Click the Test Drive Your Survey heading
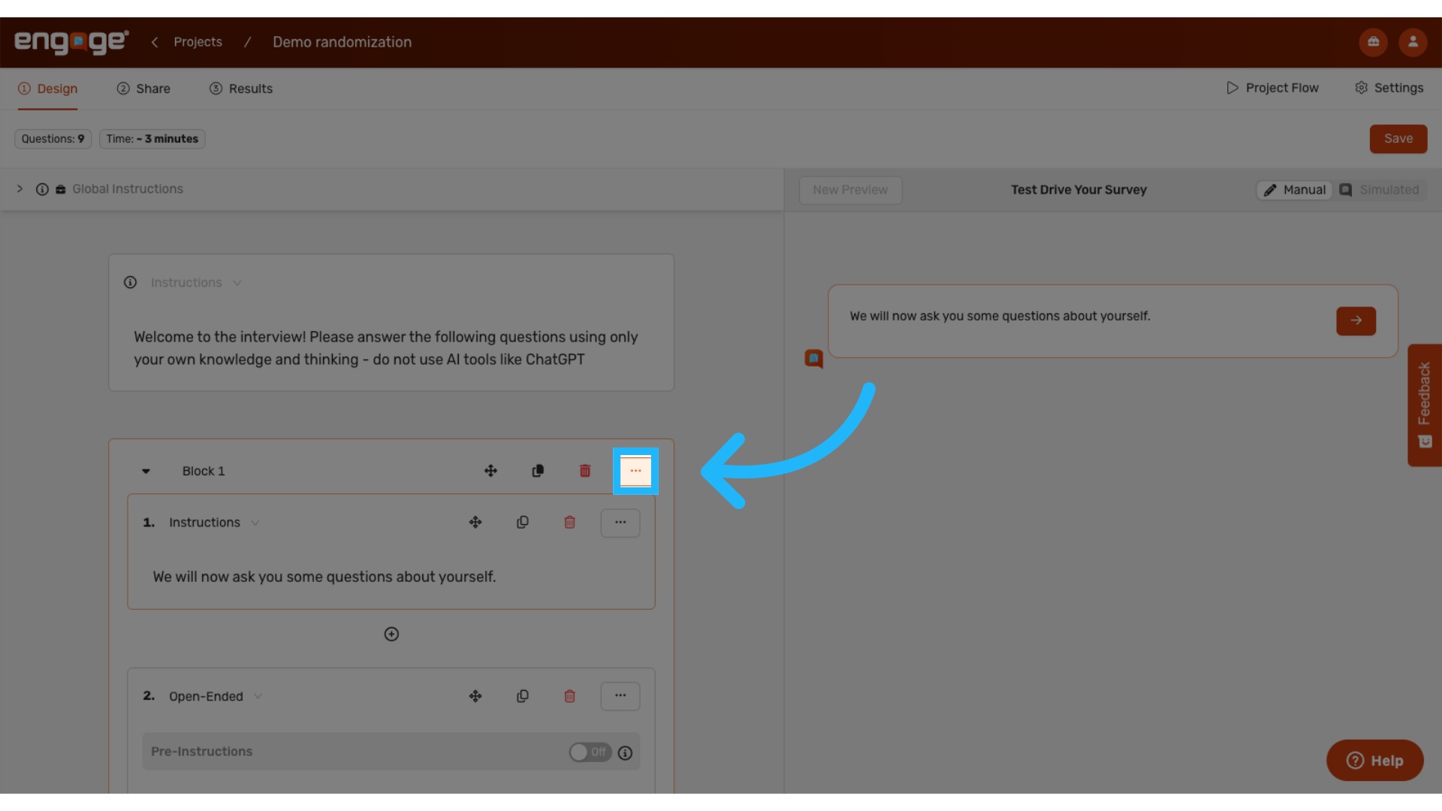 1078,190
